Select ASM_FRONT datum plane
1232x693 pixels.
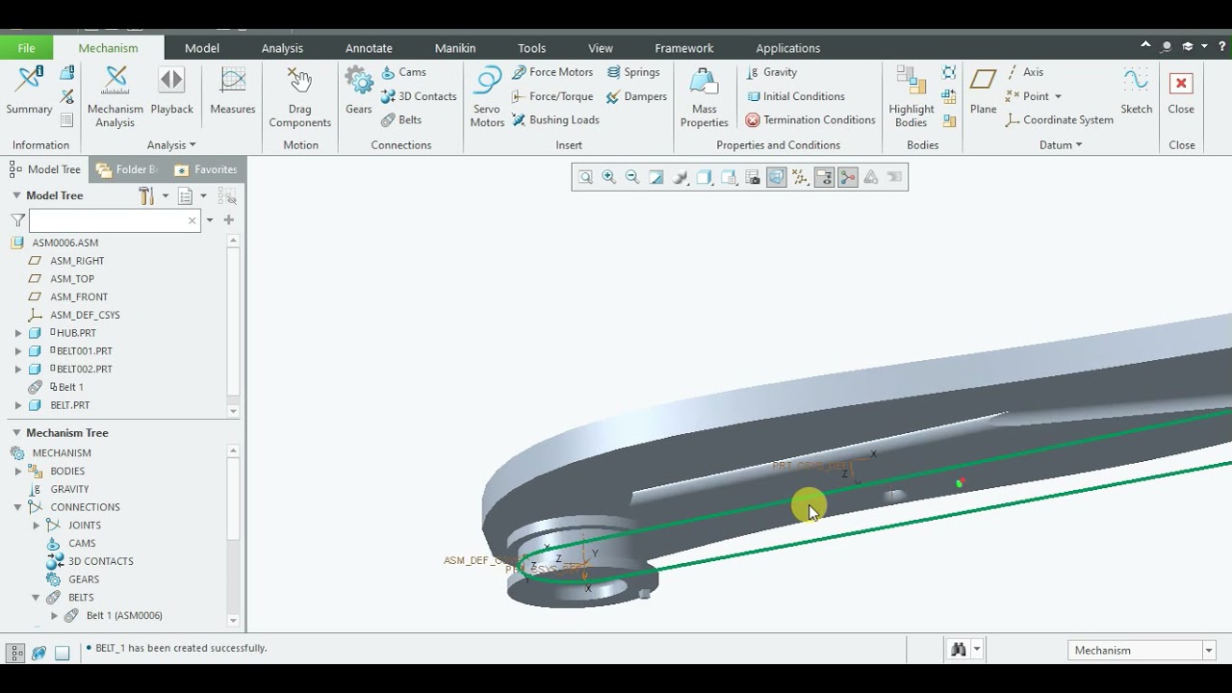[78, 297]
